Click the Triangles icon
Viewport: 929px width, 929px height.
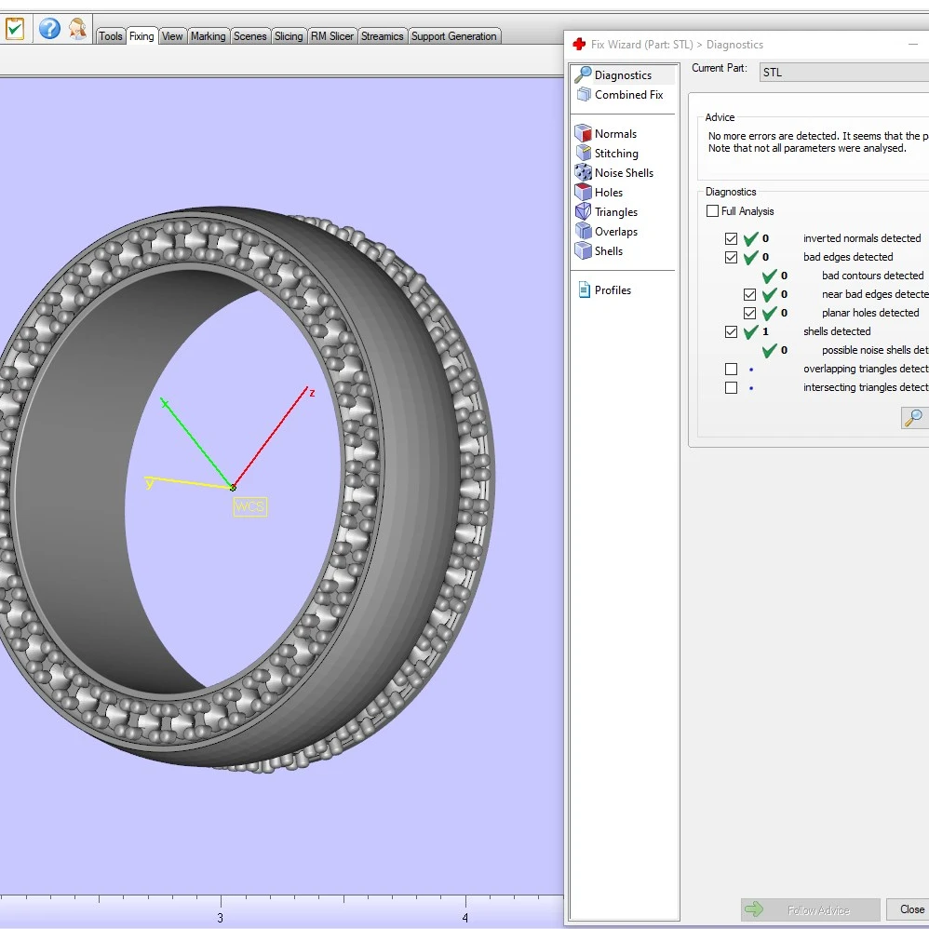[x=583, y=211]
